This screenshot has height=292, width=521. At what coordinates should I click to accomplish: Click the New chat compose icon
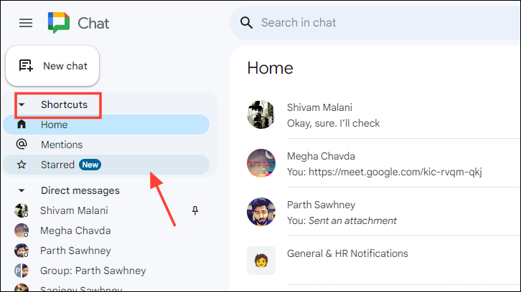coord(26,66)
